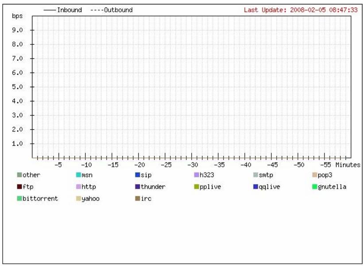Click the grey 'smtp' legend color swatch

point(255,175)
